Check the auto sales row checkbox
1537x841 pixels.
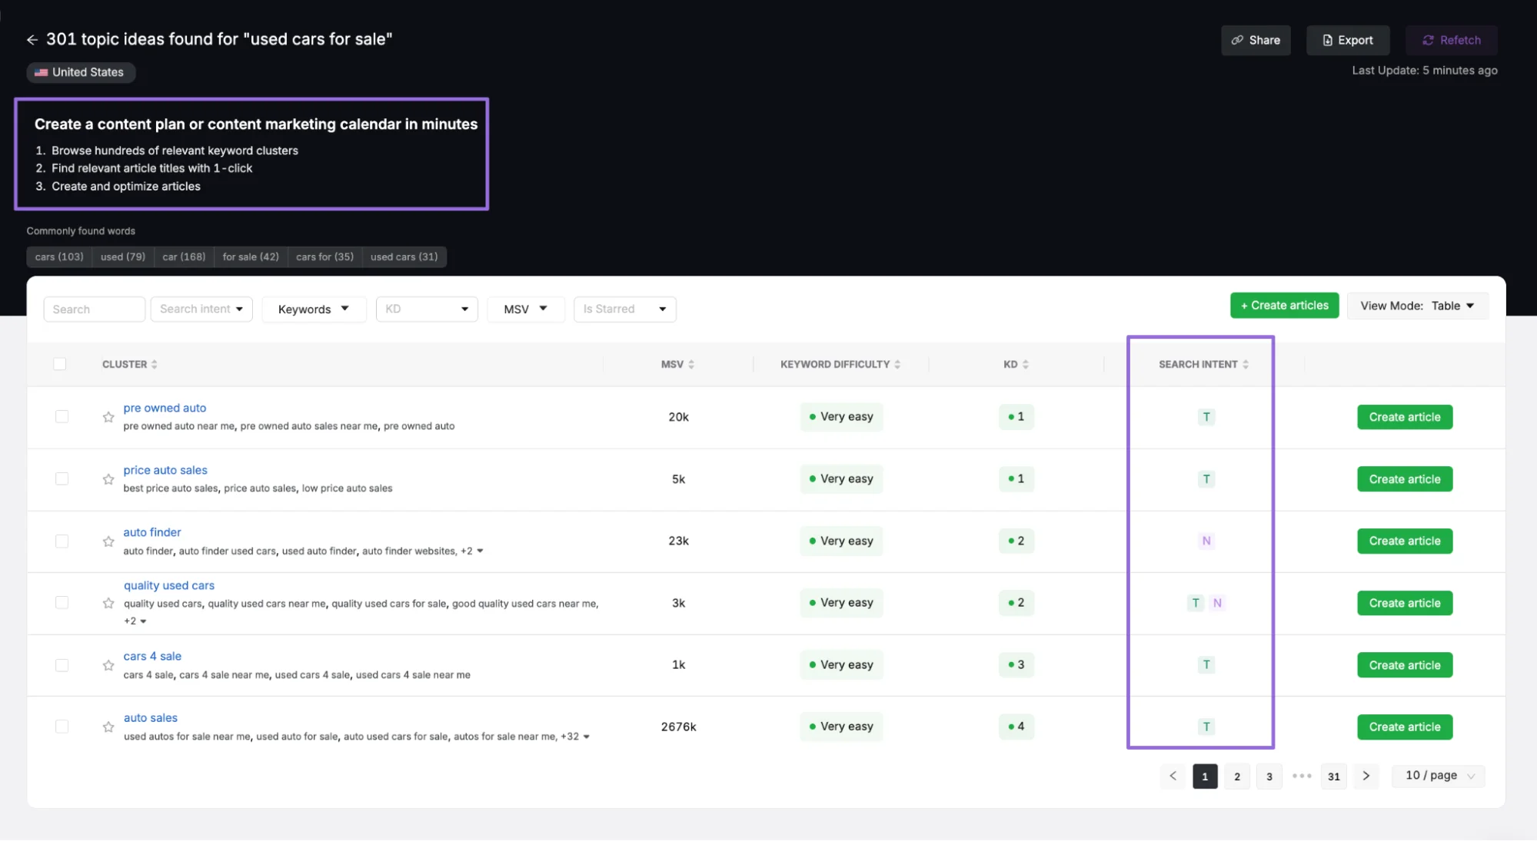62,727
